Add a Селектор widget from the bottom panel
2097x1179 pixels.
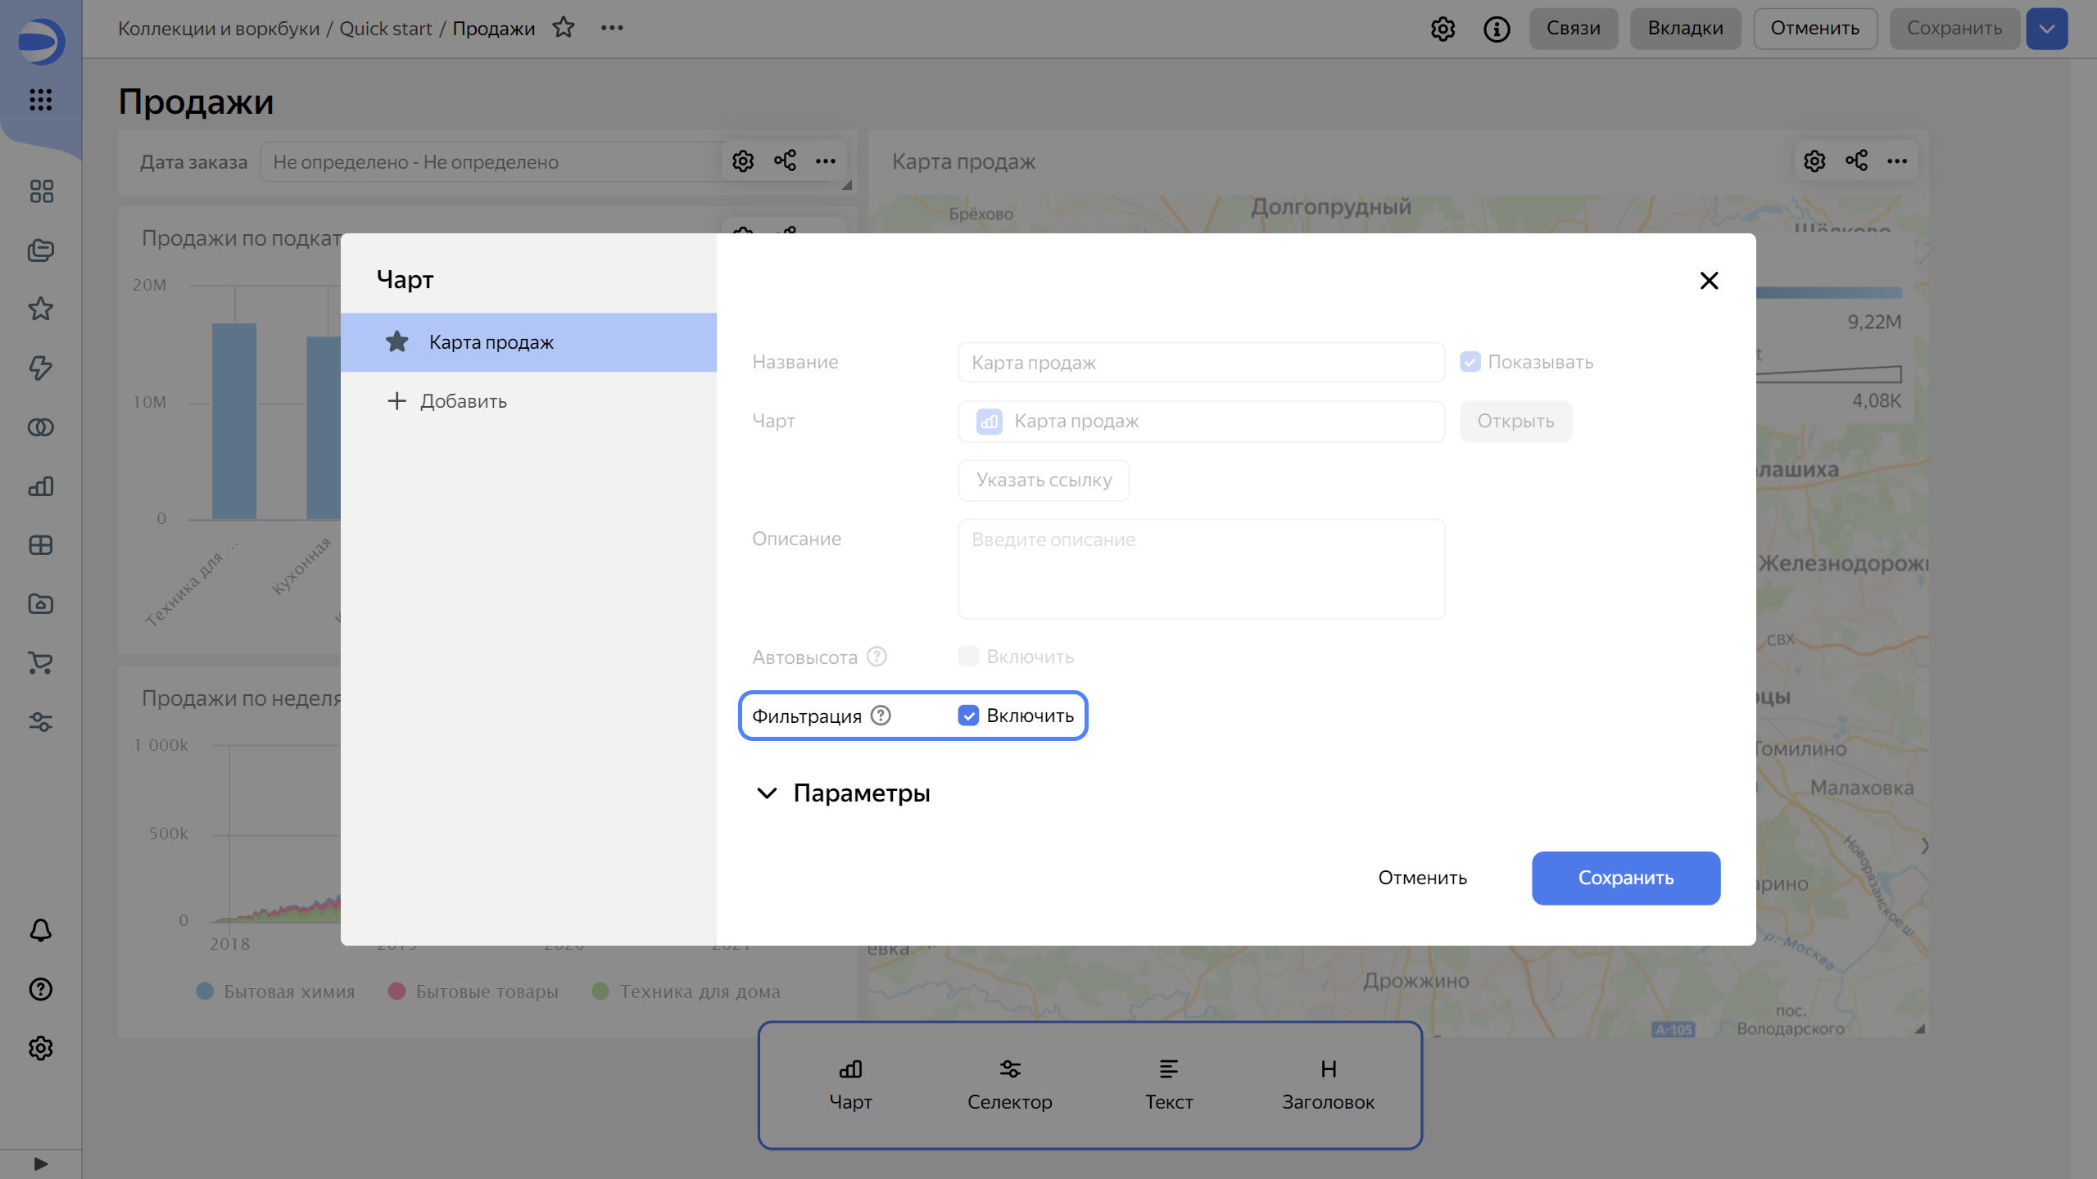[x=1009, y=1084]
